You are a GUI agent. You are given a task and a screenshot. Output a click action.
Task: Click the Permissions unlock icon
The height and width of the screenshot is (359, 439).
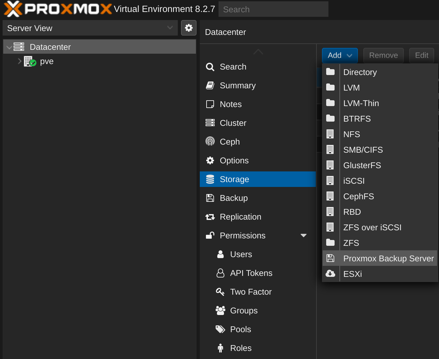pos(210,235)
